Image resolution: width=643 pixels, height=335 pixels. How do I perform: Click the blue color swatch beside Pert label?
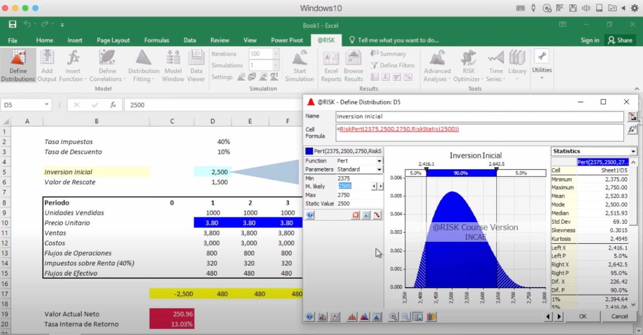[x=309, y=151]
